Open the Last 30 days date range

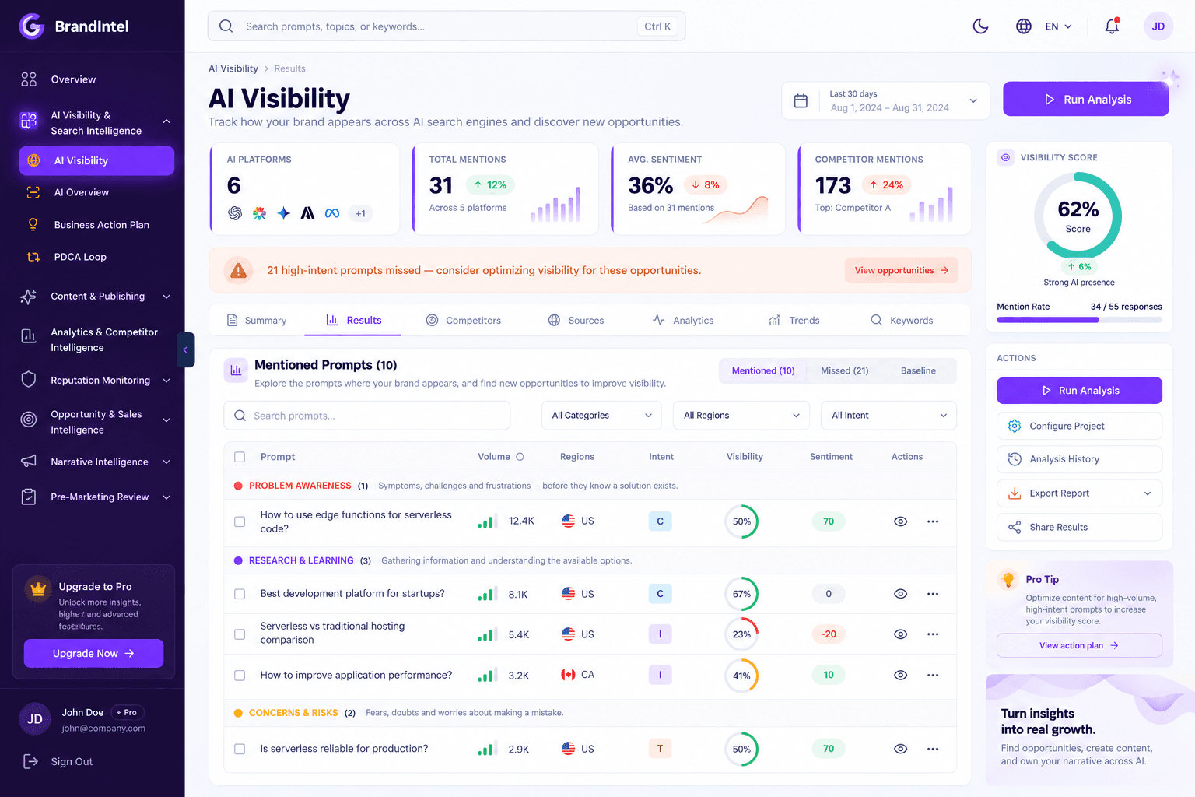[x=885, y=100]
